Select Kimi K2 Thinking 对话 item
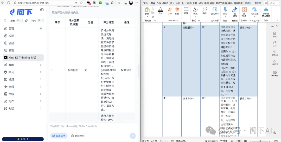The height and width of the screenshot is (142, 281). tap(23, 58)
